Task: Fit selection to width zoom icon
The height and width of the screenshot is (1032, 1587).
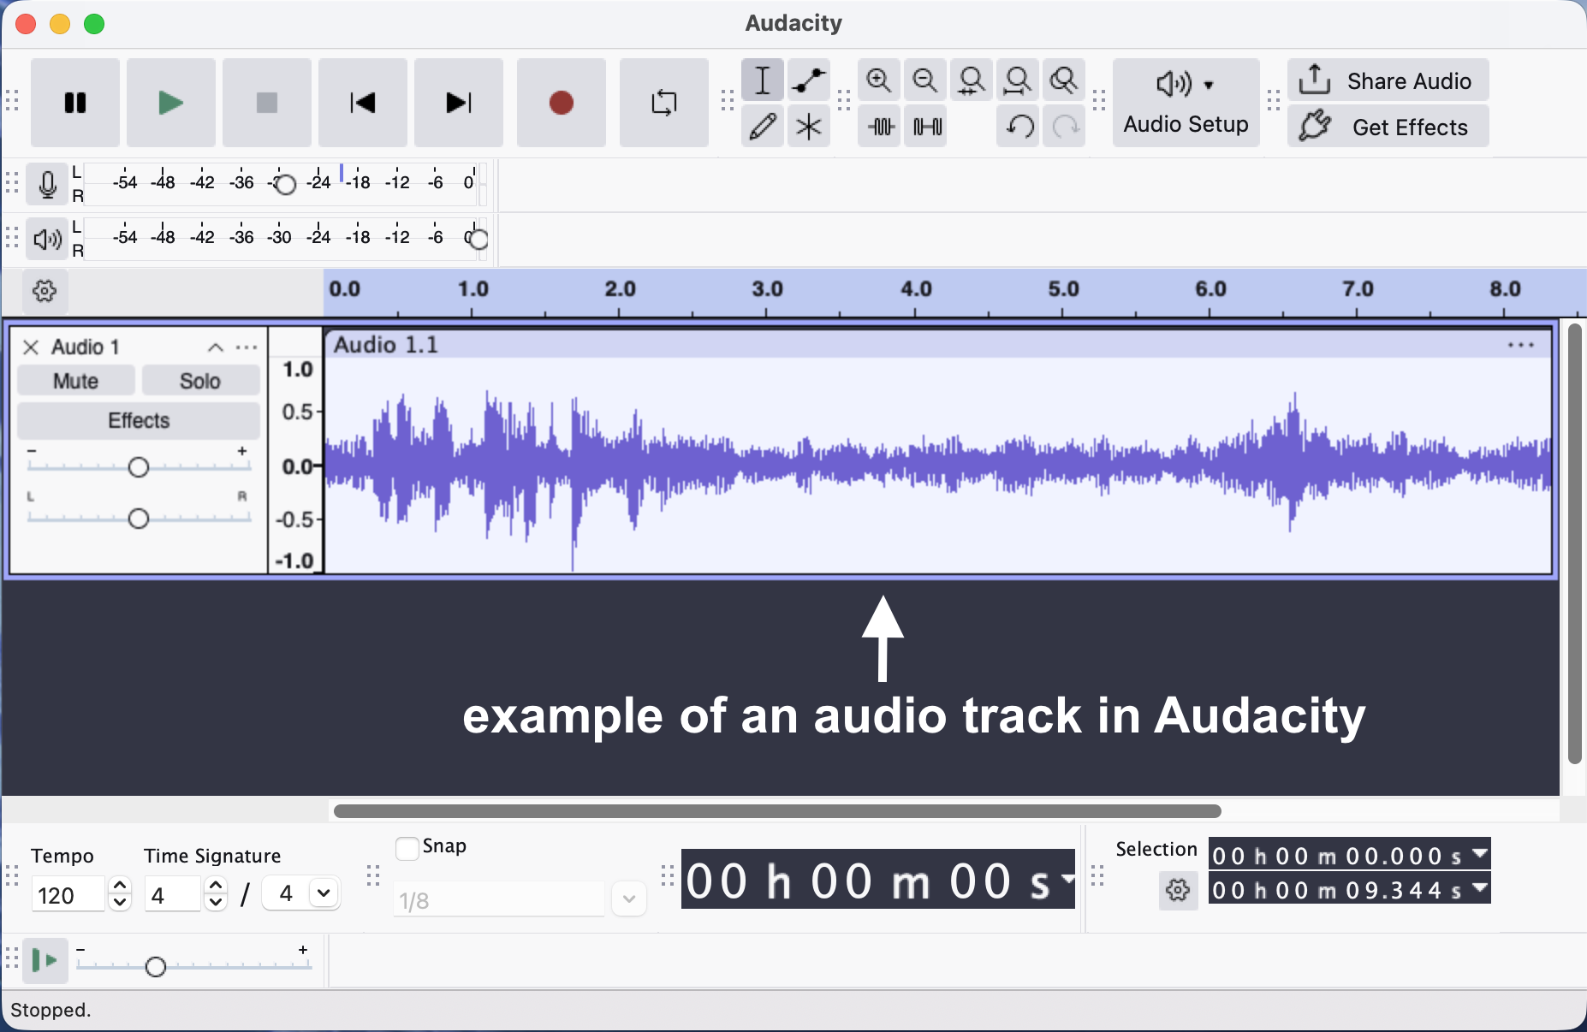Action: click(972, 80)
